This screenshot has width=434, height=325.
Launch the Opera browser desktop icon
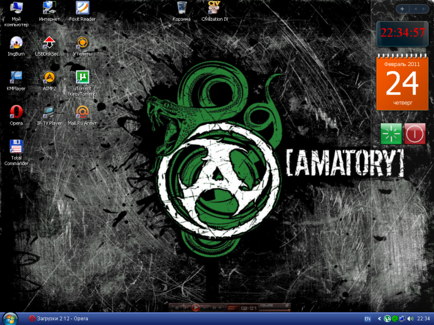click(x=16, y=115)
